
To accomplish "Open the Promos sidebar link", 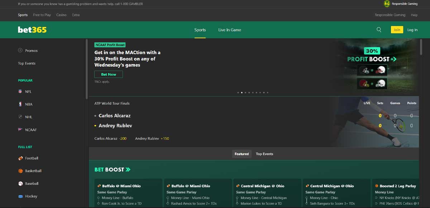I will click(x=31, y=50).
